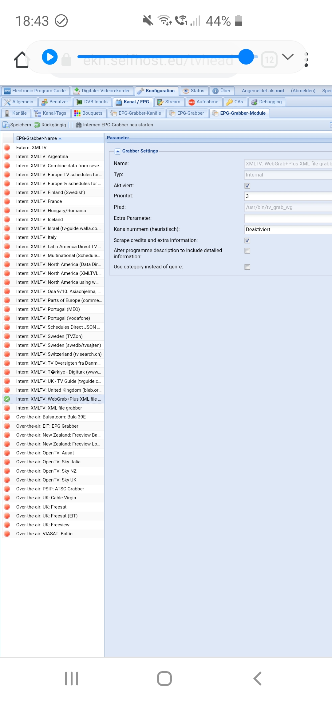Tap the browser home icon
The height and width of the screenshot is (701, 332).
point(22,59)
